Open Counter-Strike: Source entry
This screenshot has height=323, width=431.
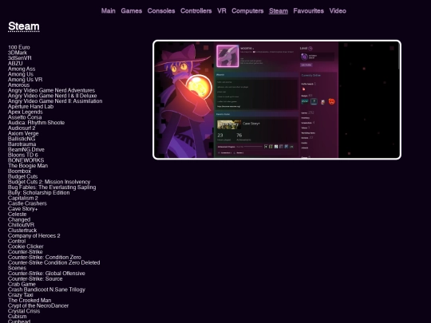tap(35, 279)
